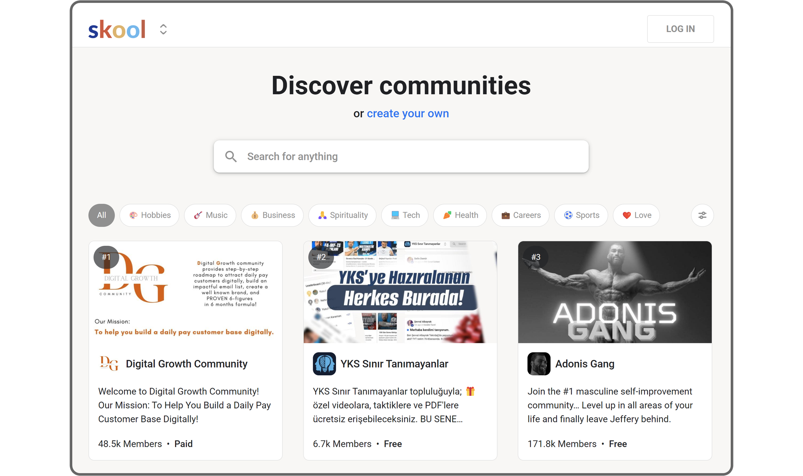Click the YKS Sınır Tanımayanlar avatar icon
This screenshot has height=476, width=803.
pos(324,364)
